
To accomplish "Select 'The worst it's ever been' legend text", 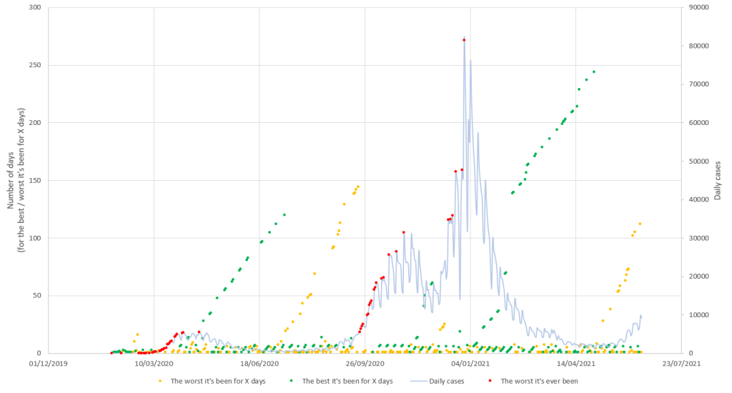I will (x=540, y=381).
